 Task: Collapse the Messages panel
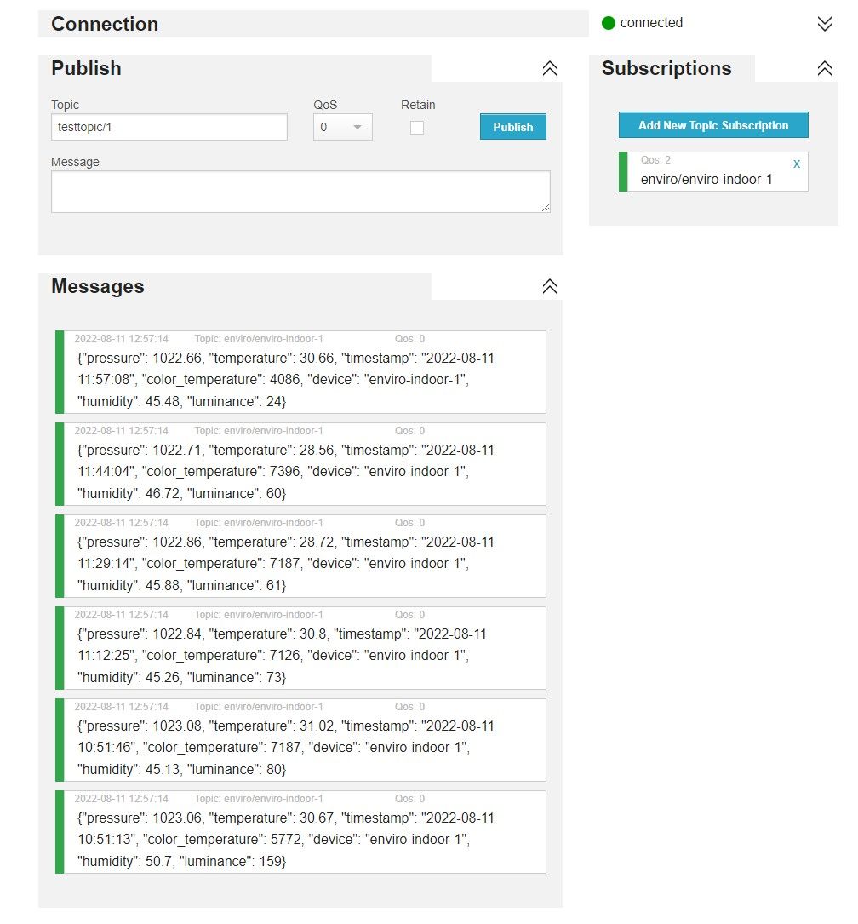pos(550,287)
